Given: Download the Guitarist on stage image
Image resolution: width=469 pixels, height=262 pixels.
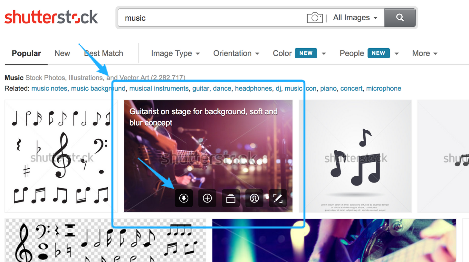Looking at the screenshot, I should tap(184, 198).
